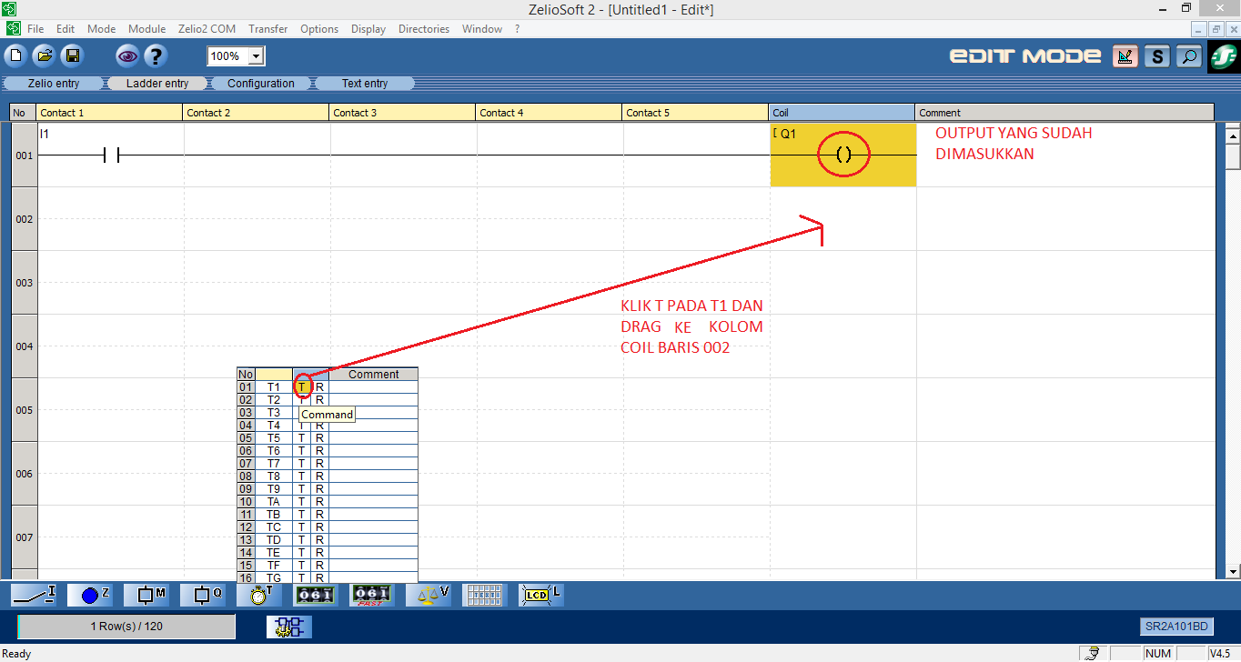Open the Zelio2 COM menu
The height and width of the screenshot is (662, 1241).
[207, 29]
